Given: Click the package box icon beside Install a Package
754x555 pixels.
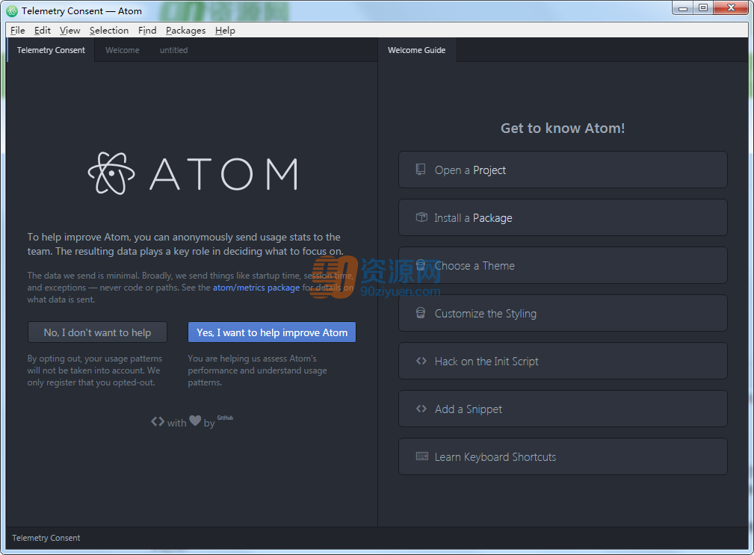Looking at the screenshot, I should click(421, 217).
